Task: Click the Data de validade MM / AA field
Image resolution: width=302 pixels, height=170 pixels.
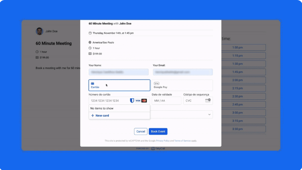Action: 166,101
